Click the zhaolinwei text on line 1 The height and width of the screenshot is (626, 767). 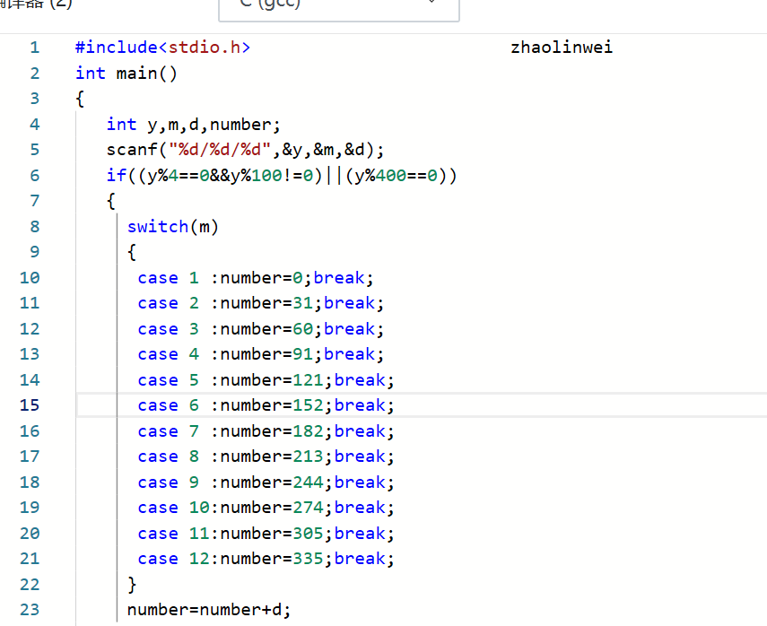coord(562,48)
